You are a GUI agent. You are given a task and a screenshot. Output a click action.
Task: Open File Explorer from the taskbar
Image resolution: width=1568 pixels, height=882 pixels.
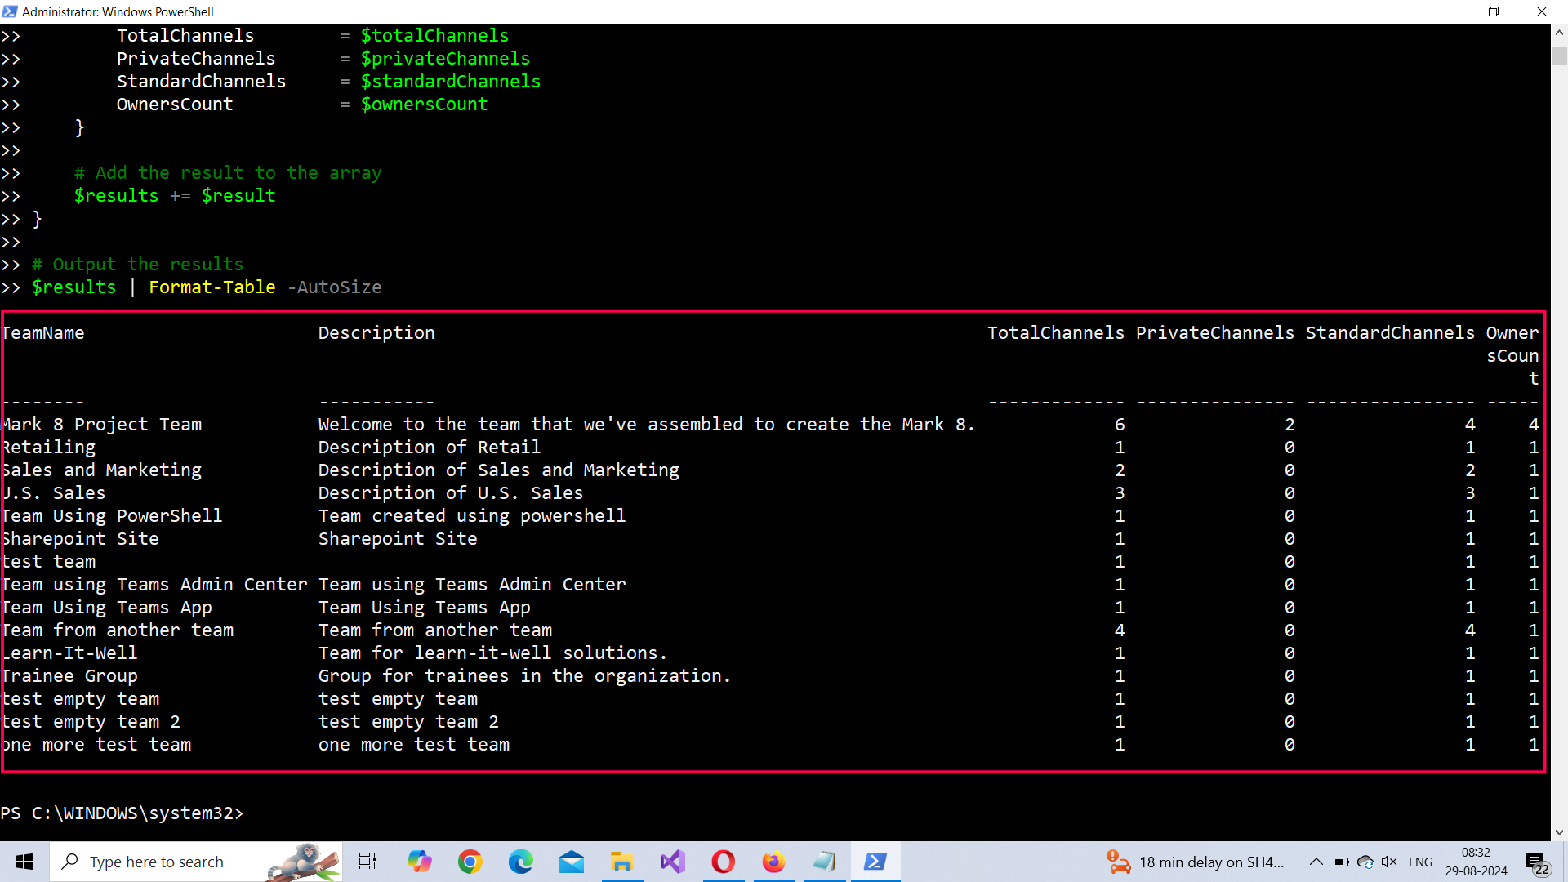coord(622,862)
